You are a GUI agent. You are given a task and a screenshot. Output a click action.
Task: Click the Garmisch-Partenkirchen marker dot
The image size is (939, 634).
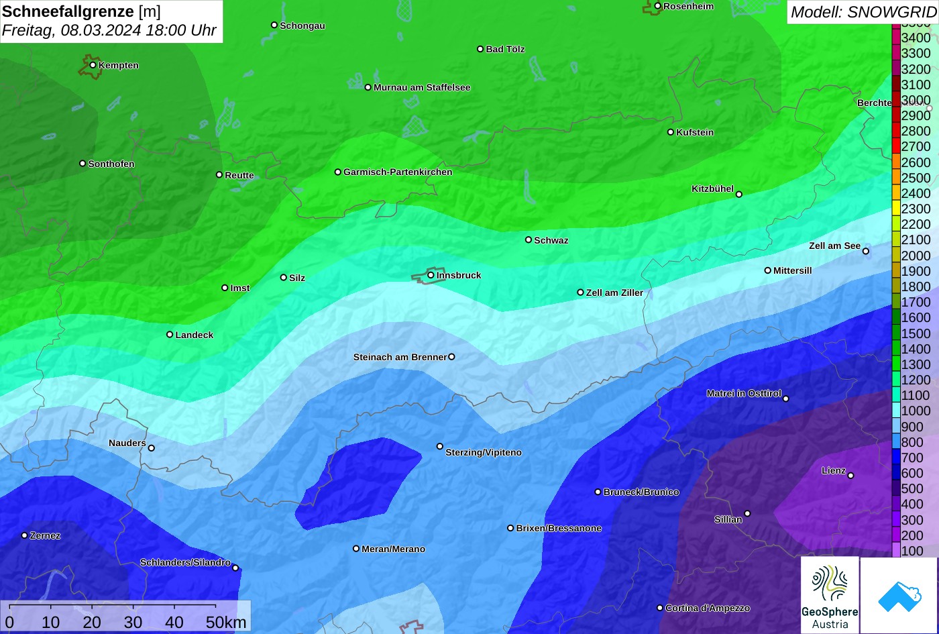click(337, 172)
